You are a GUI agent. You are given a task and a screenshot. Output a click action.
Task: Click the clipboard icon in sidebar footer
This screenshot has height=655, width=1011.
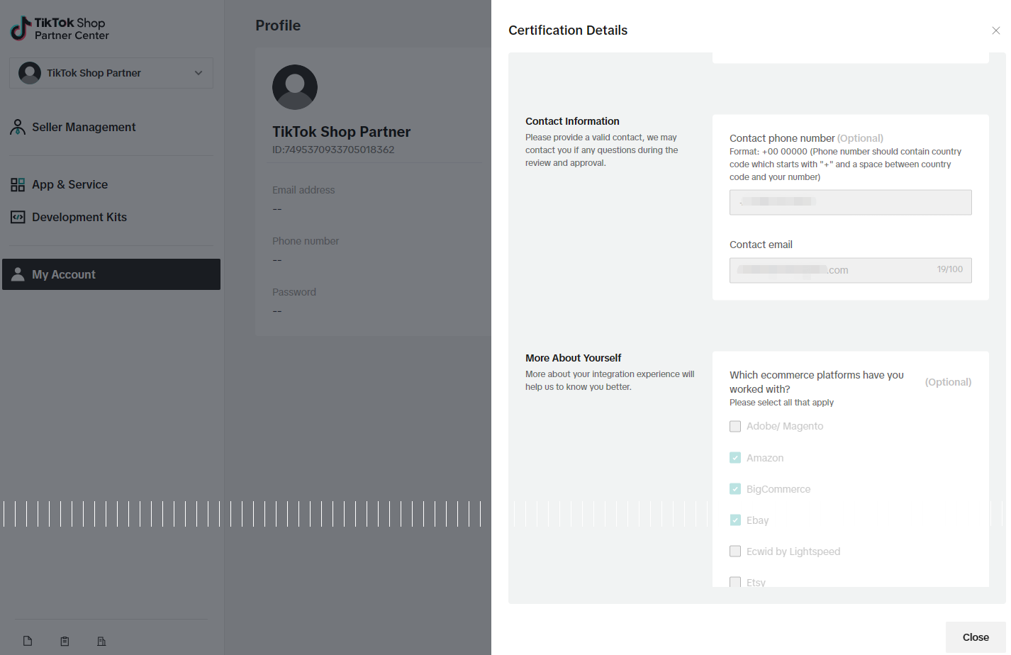tap(65, 641)
